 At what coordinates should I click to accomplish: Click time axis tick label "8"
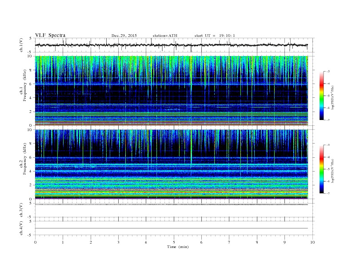(x=257, y=242)
